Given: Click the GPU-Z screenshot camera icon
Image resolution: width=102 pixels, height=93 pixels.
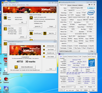Looking at the screenshot, I should 89,5.
